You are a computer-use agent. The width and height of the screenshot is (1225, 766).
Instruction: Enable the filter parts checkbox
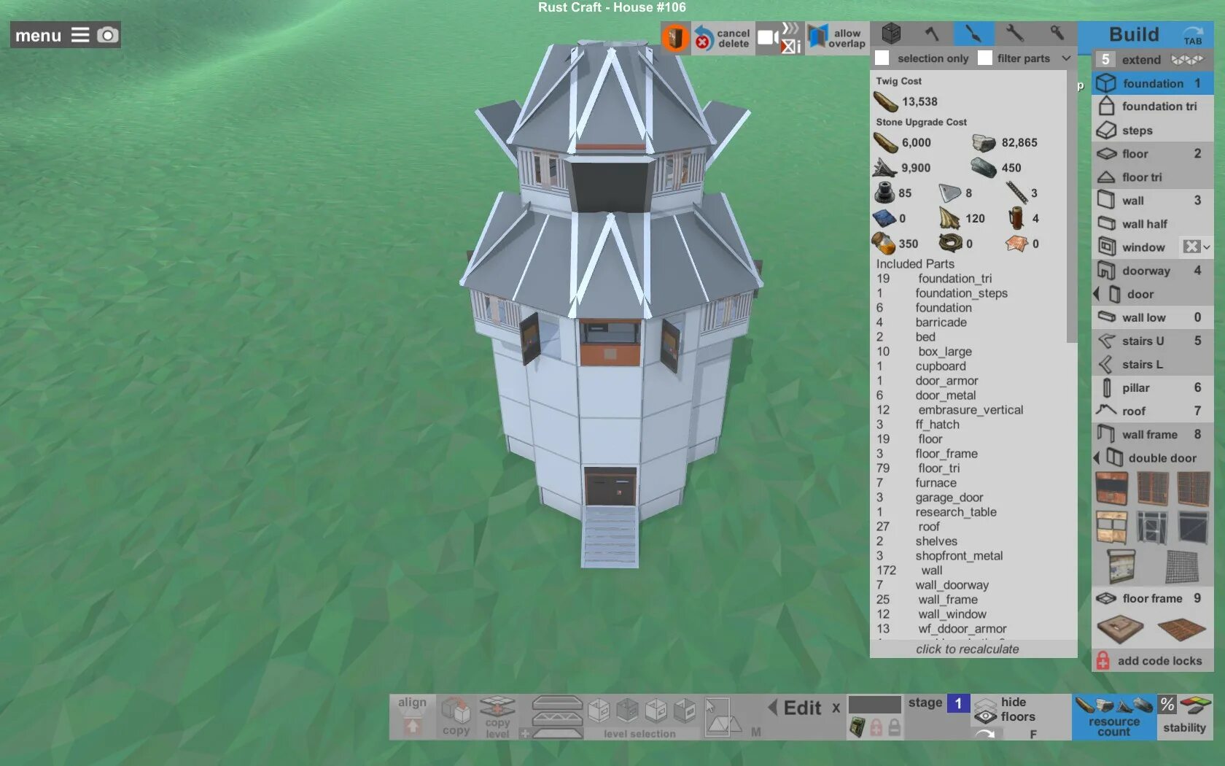985,58
